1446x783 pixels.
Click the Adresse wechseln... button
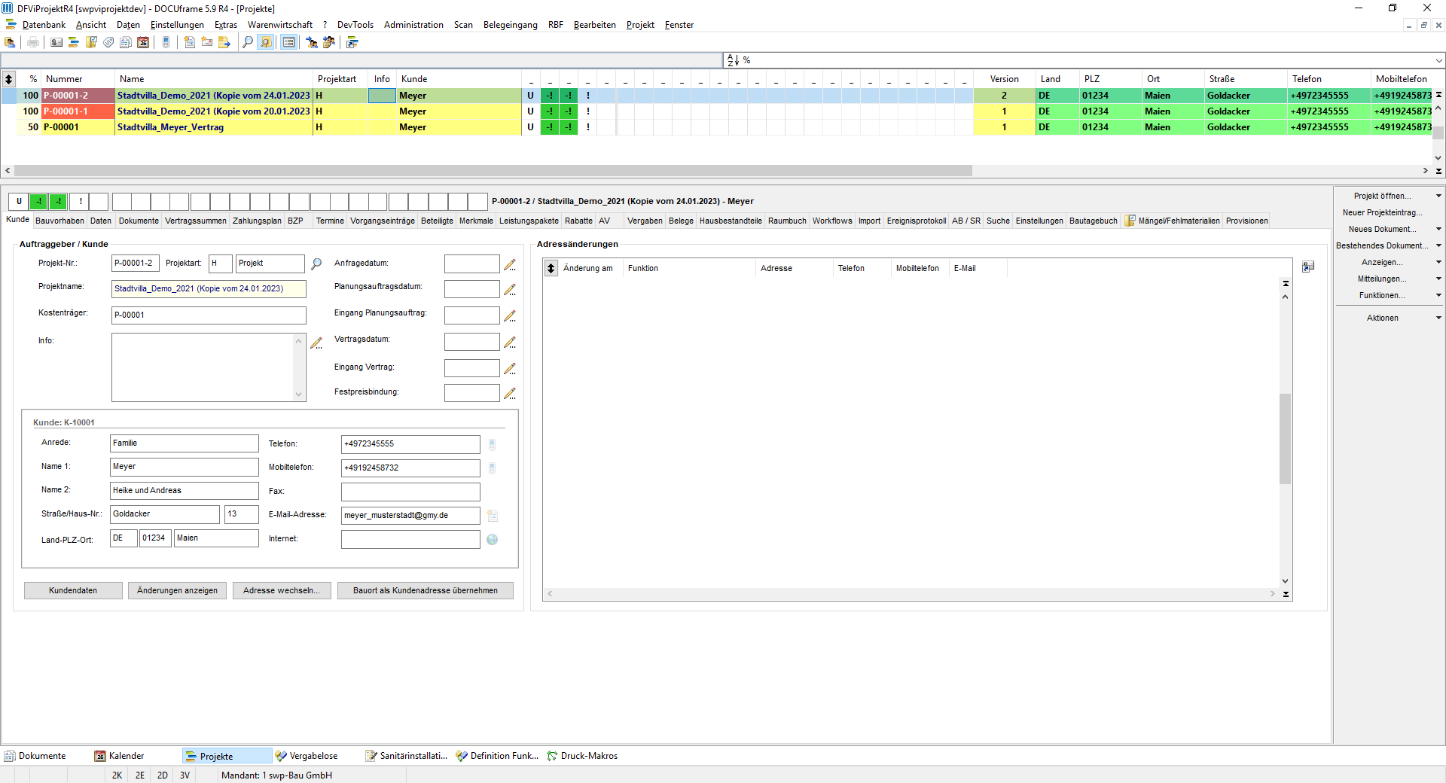282,590
